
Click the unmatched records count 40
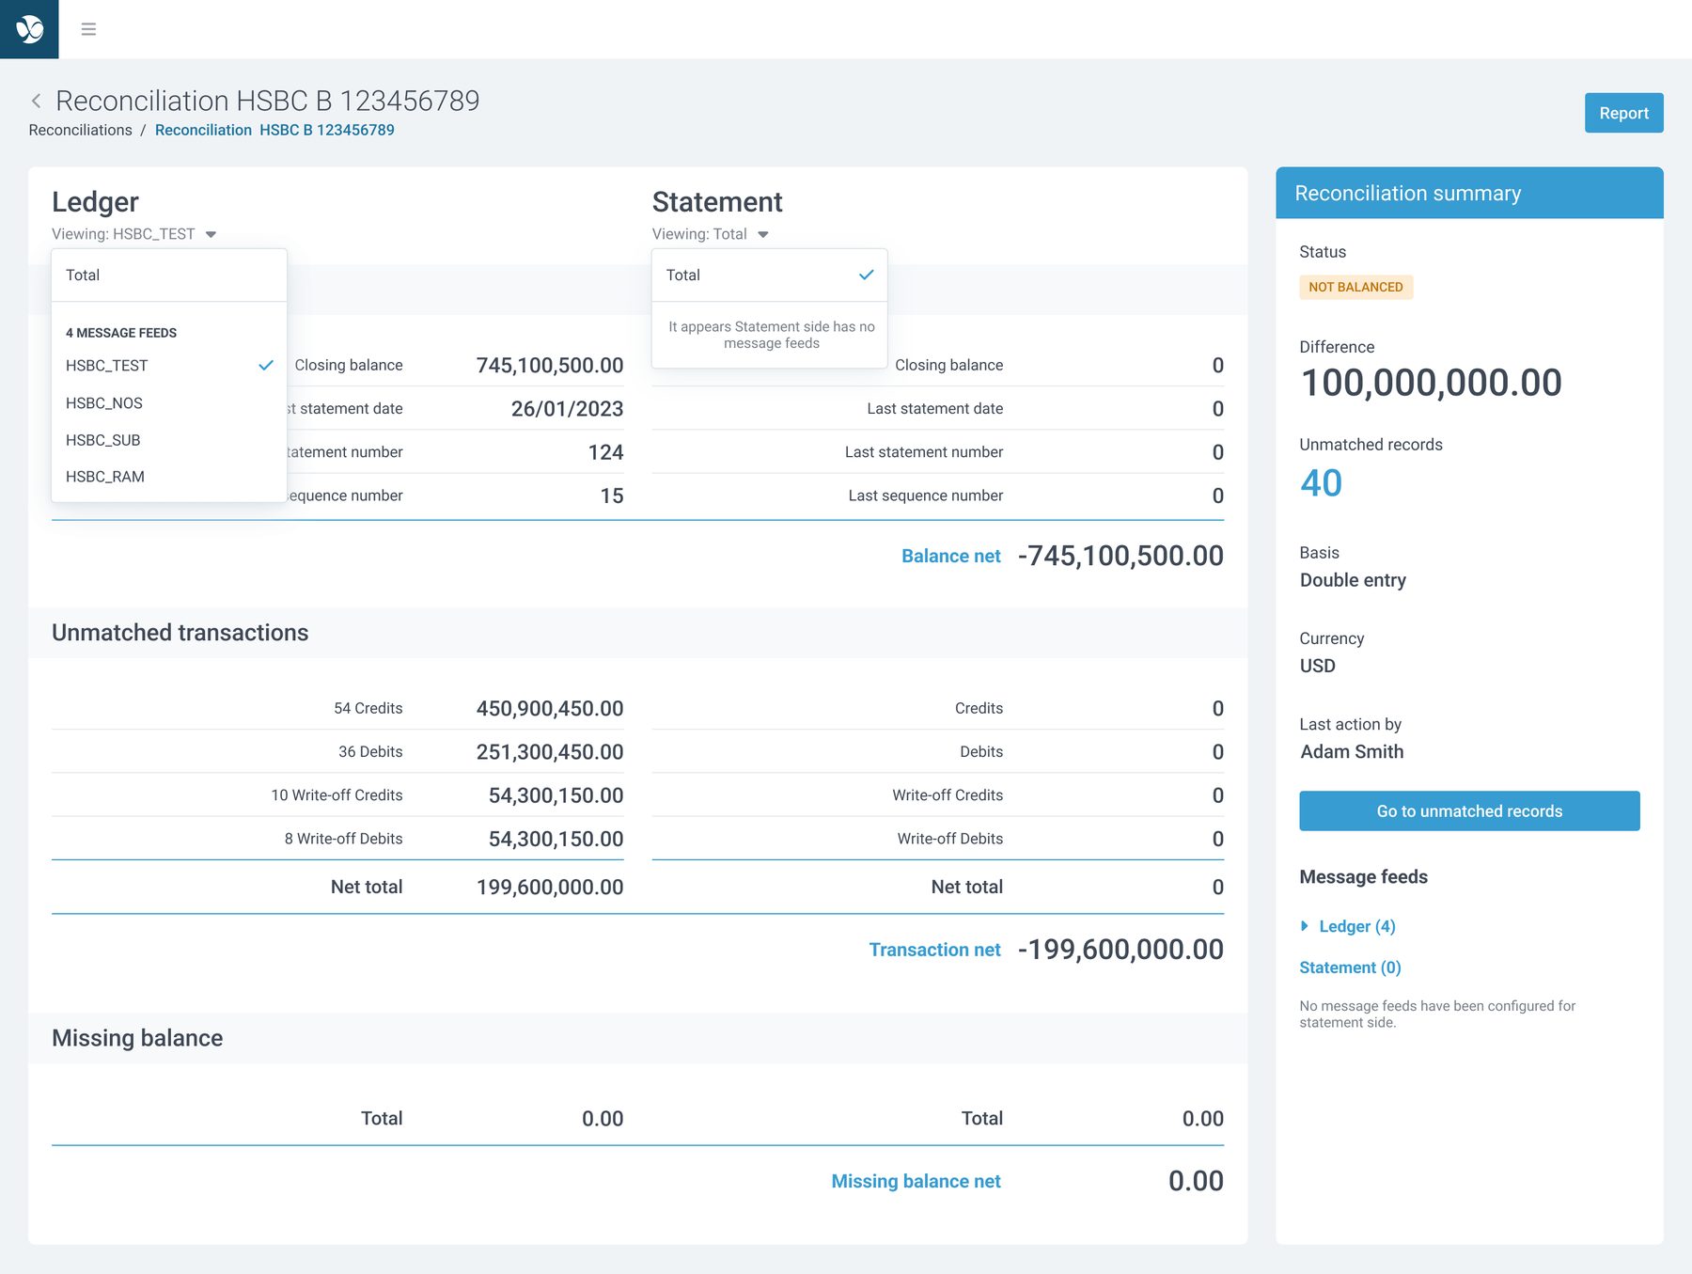pyautogui.click(x=1321, y=482)
